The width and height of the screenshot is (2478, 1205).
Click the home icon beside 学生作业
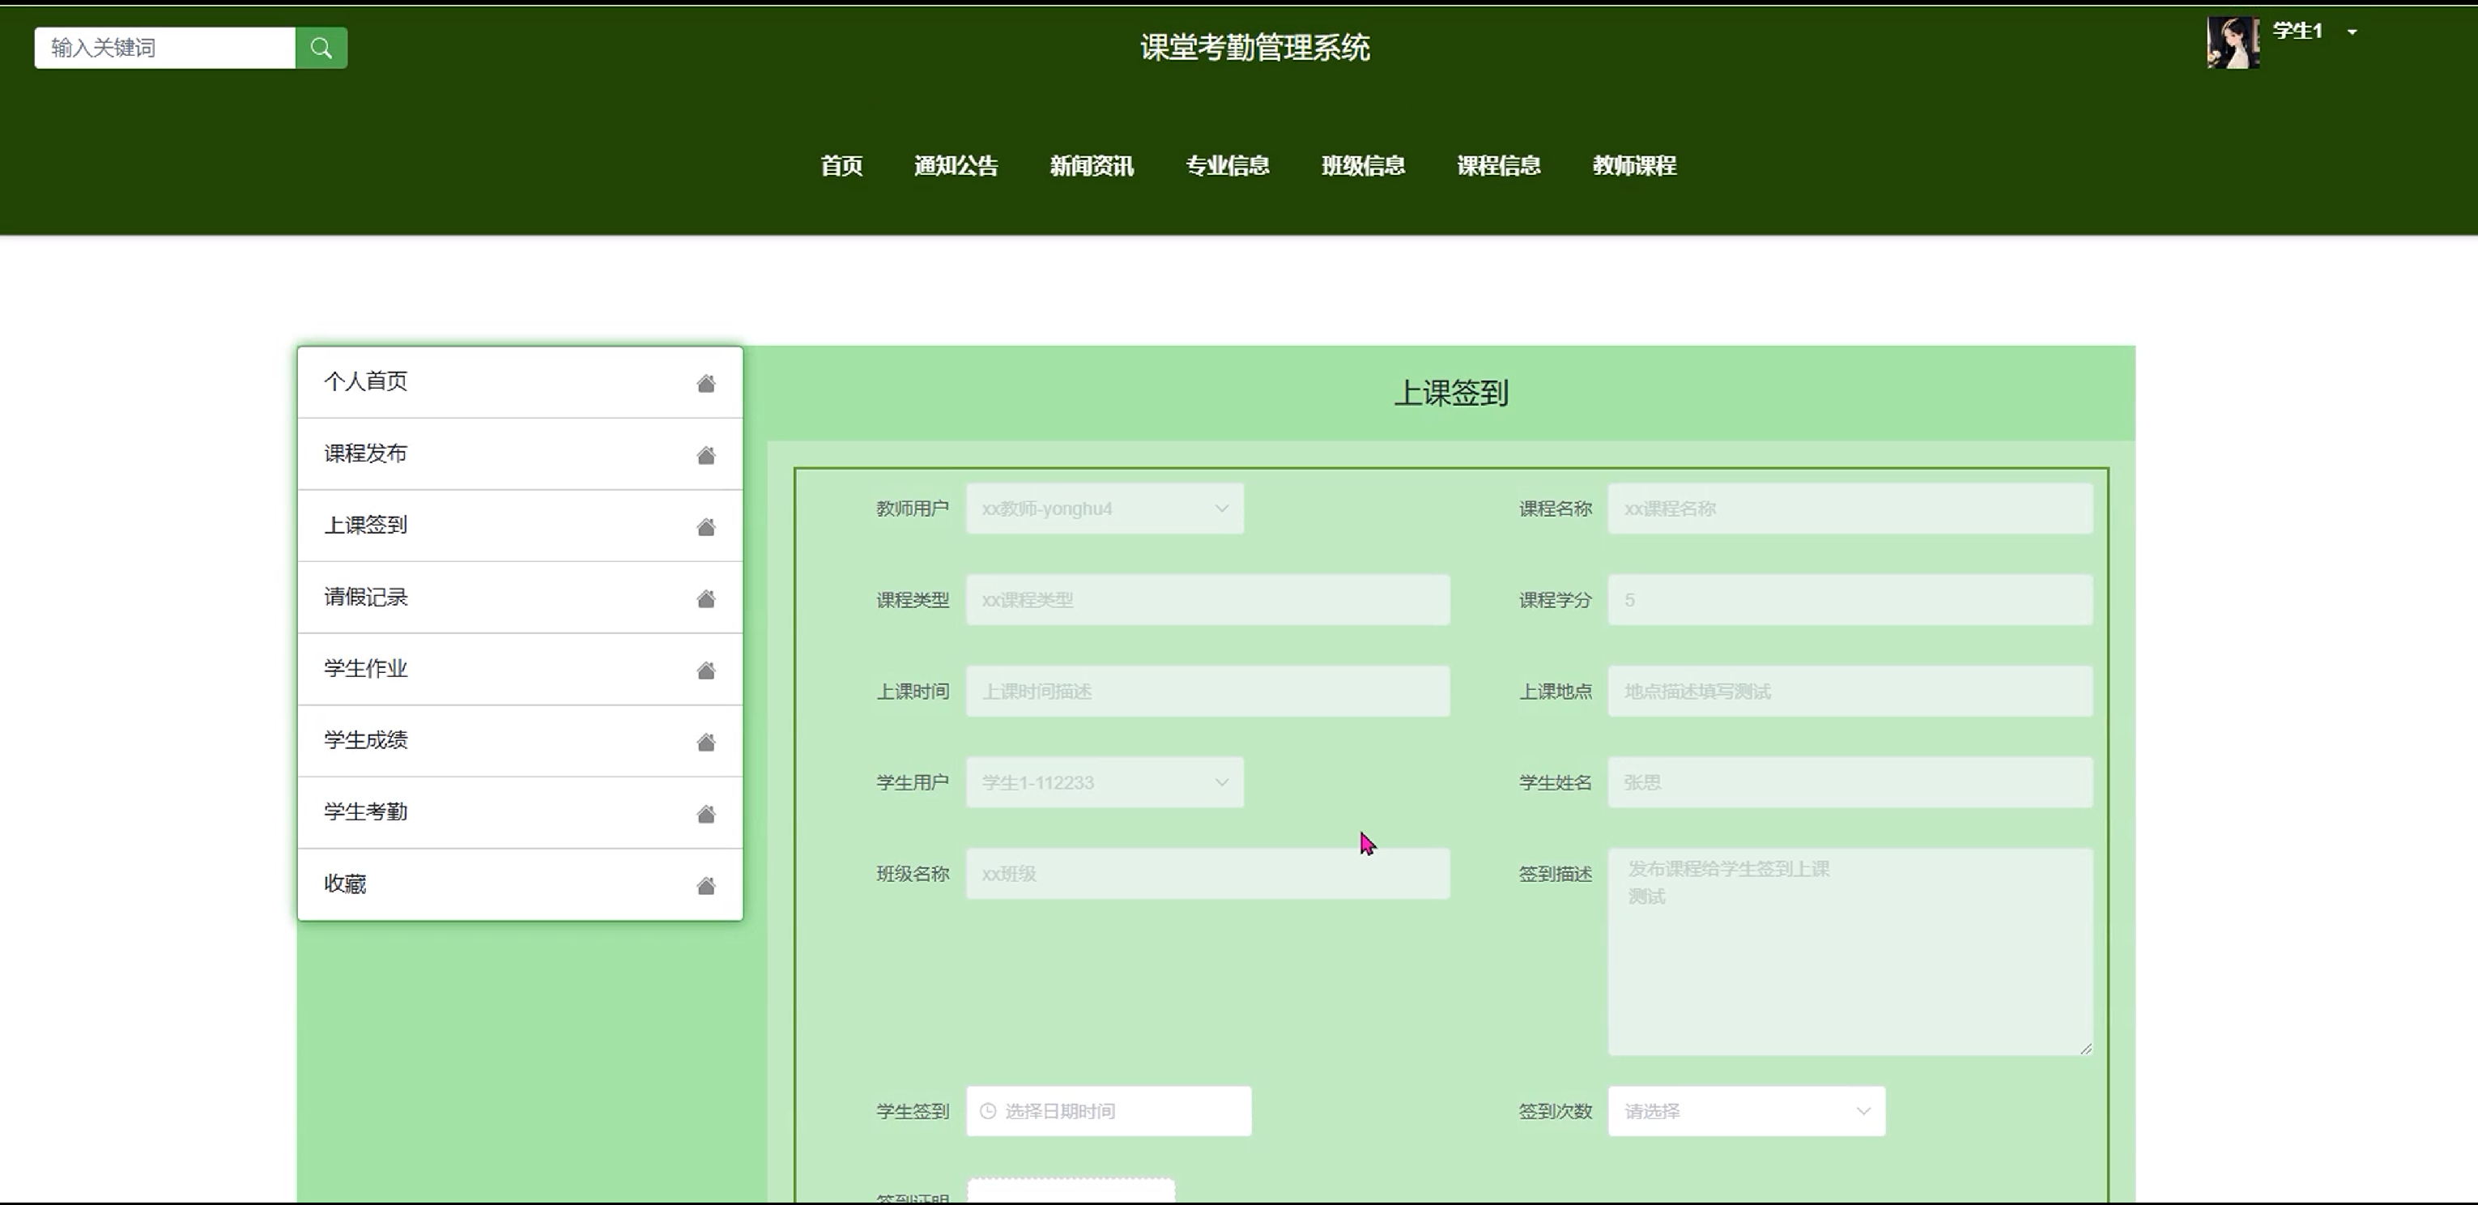[x=706, y=671]
